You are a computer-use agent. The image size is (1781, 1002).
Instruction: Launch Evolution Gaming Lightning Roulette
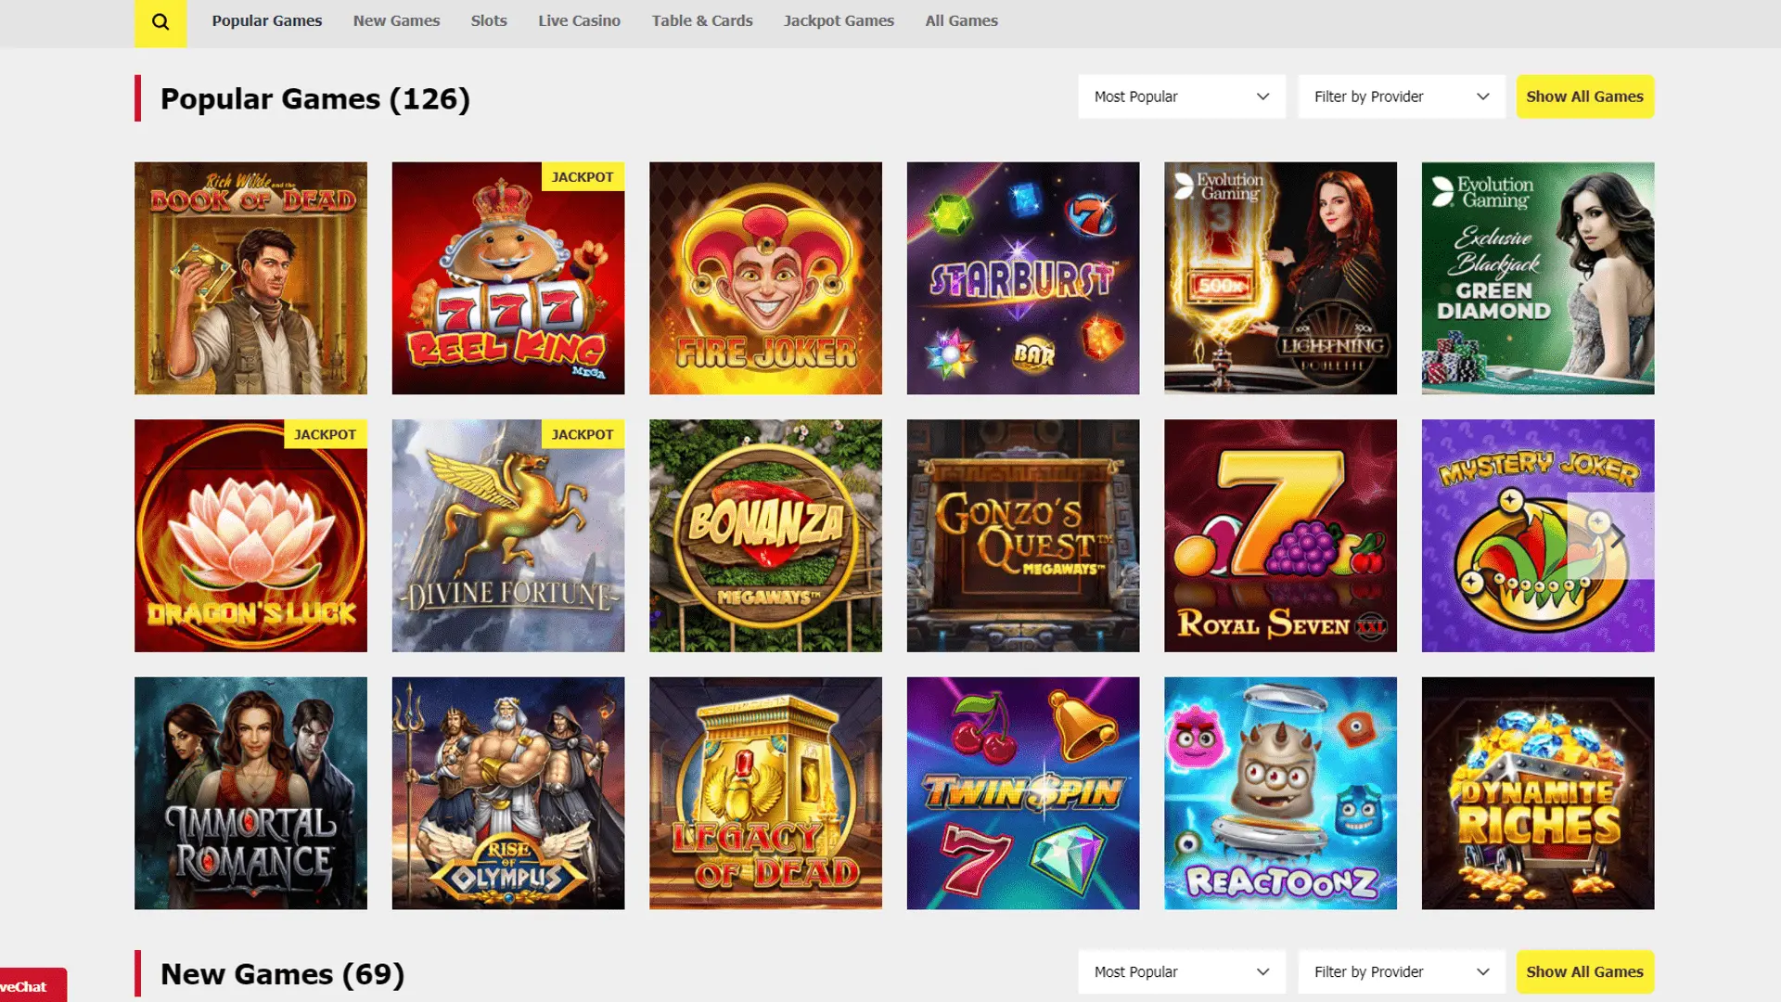[x=1280, y=278]
